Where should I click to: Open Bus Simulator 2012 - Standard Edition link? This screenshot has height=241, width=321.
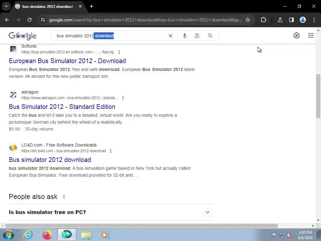tap(62, 107)
